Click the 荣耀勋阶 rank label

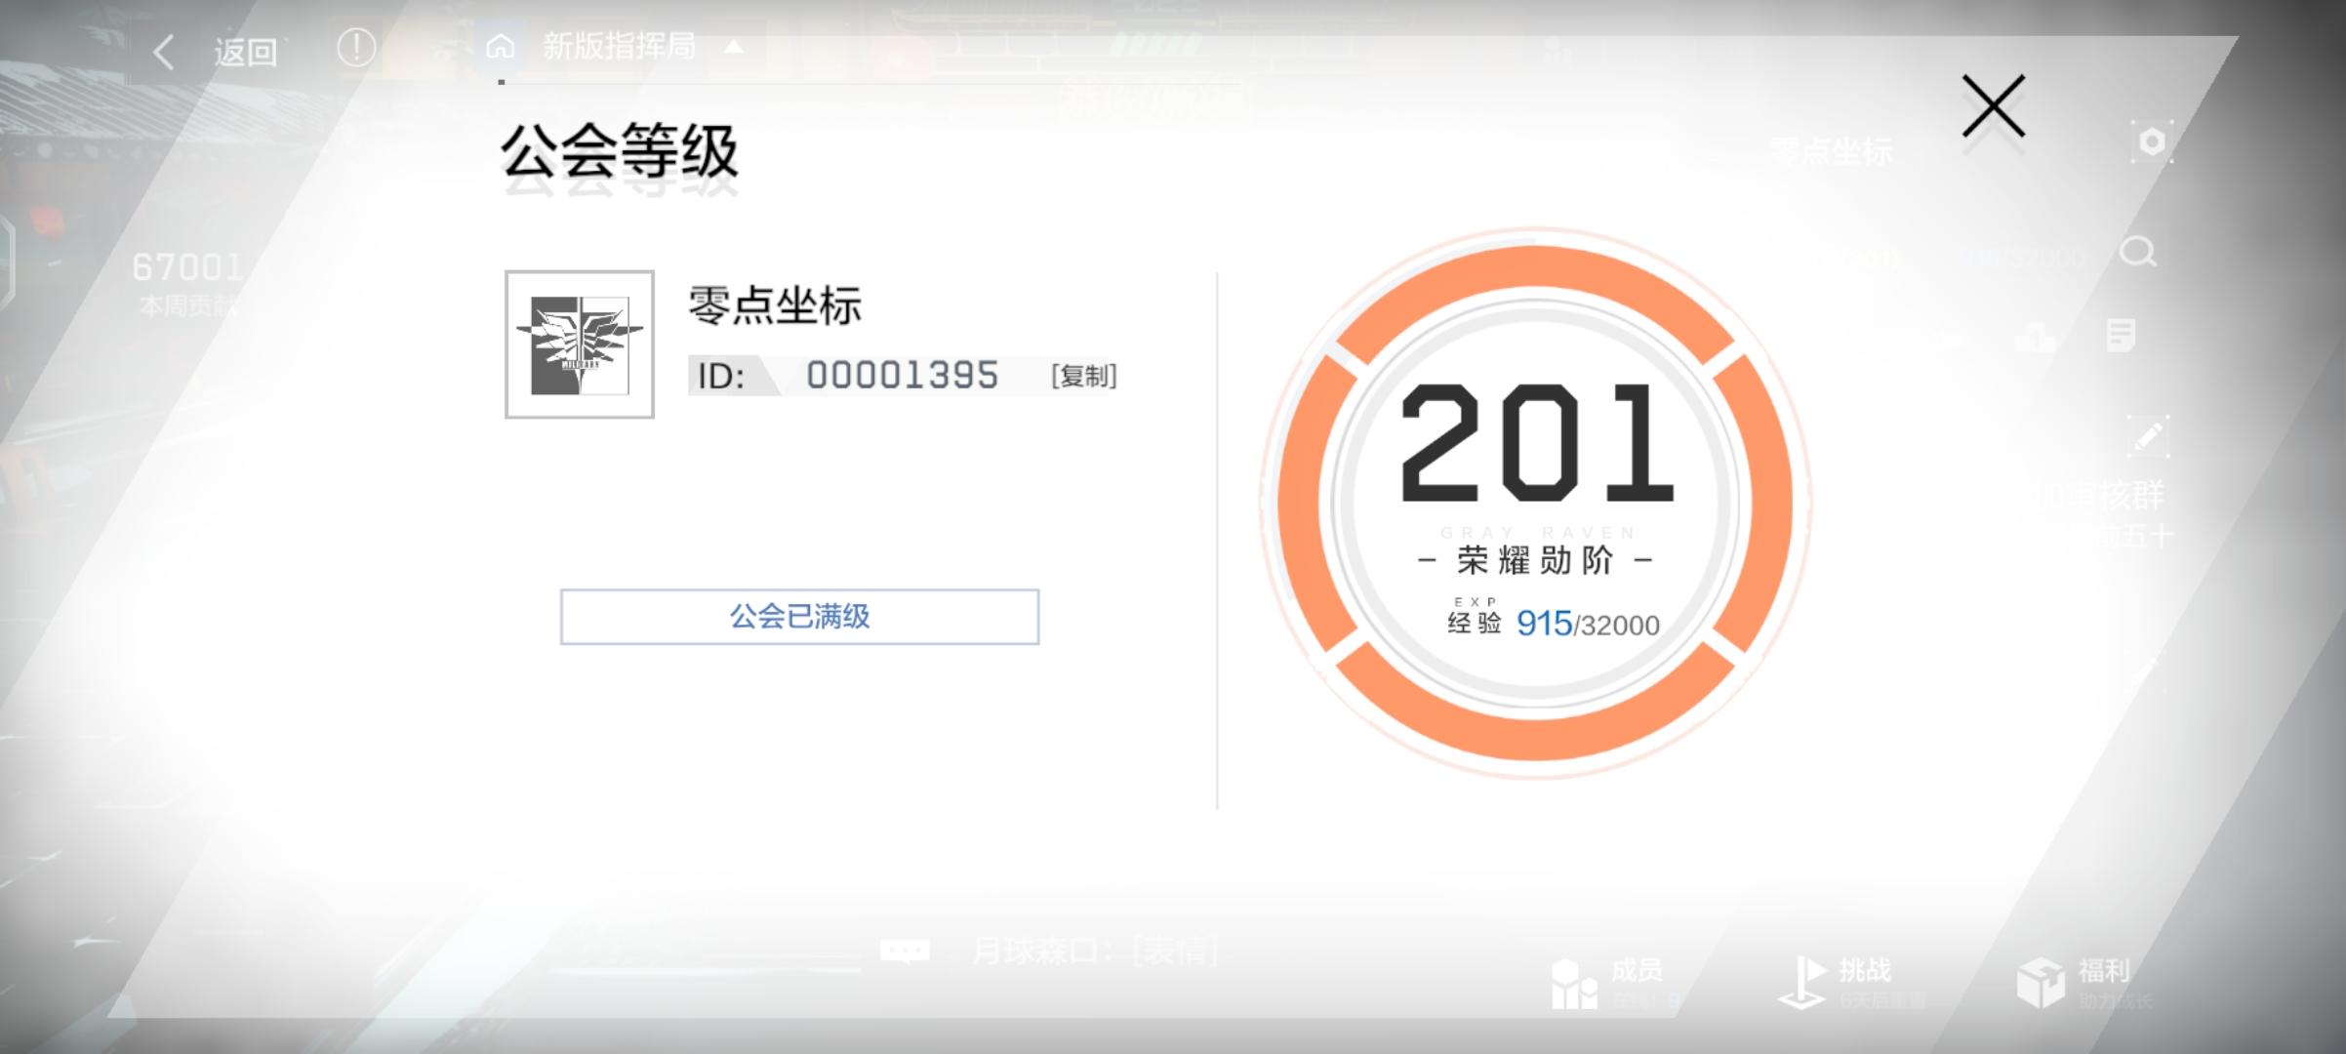point(1535,561)
